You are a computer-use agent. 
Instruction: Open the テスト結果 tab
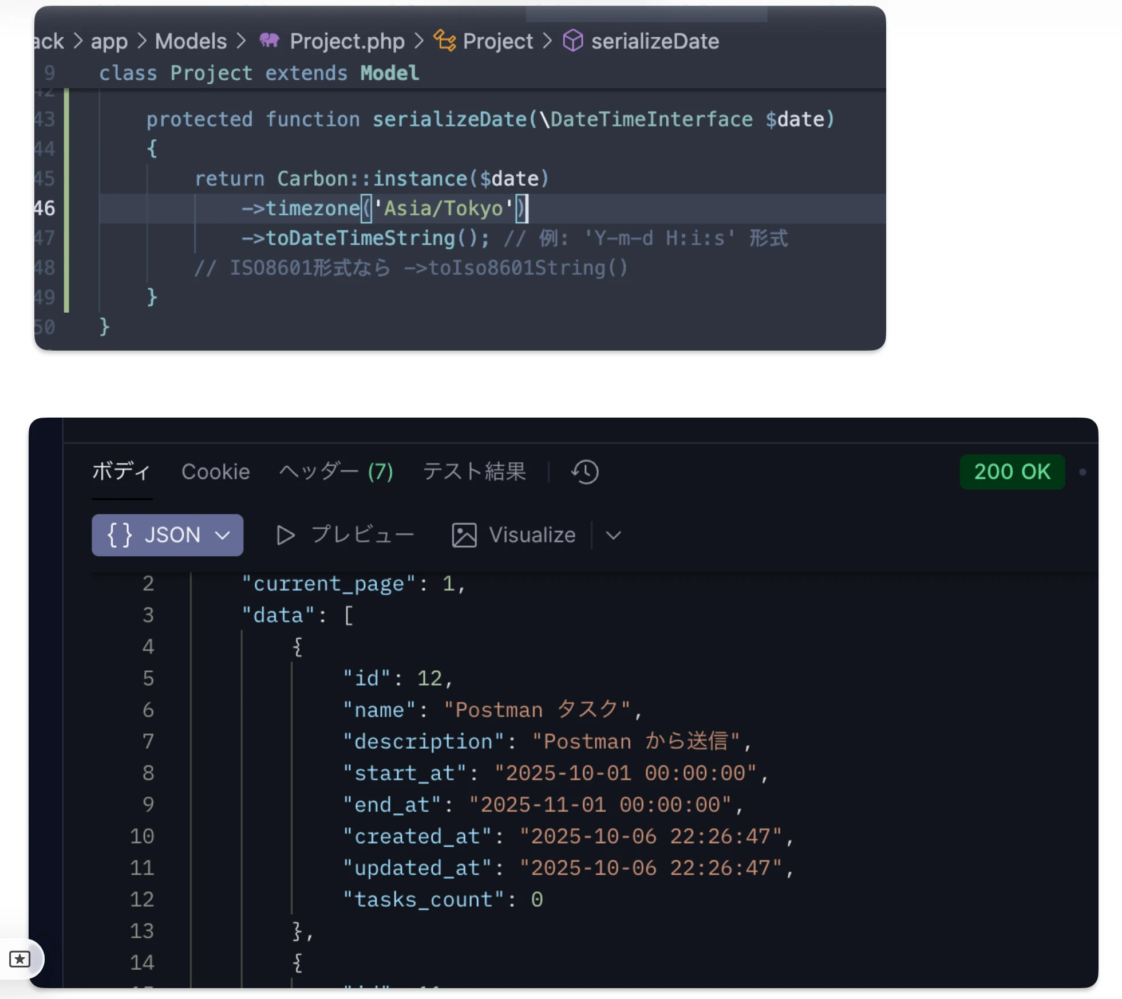(x=474, y=472)
